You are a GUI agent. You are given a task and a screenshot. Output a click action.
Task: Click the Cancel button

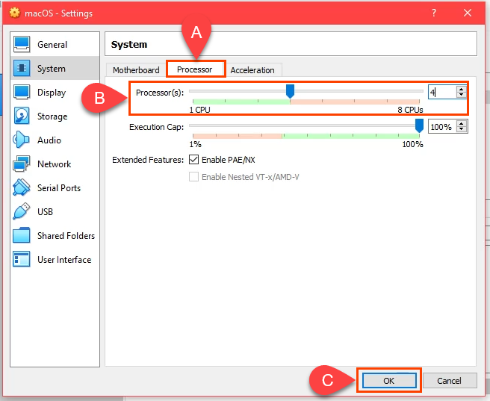tap(449, 381)
